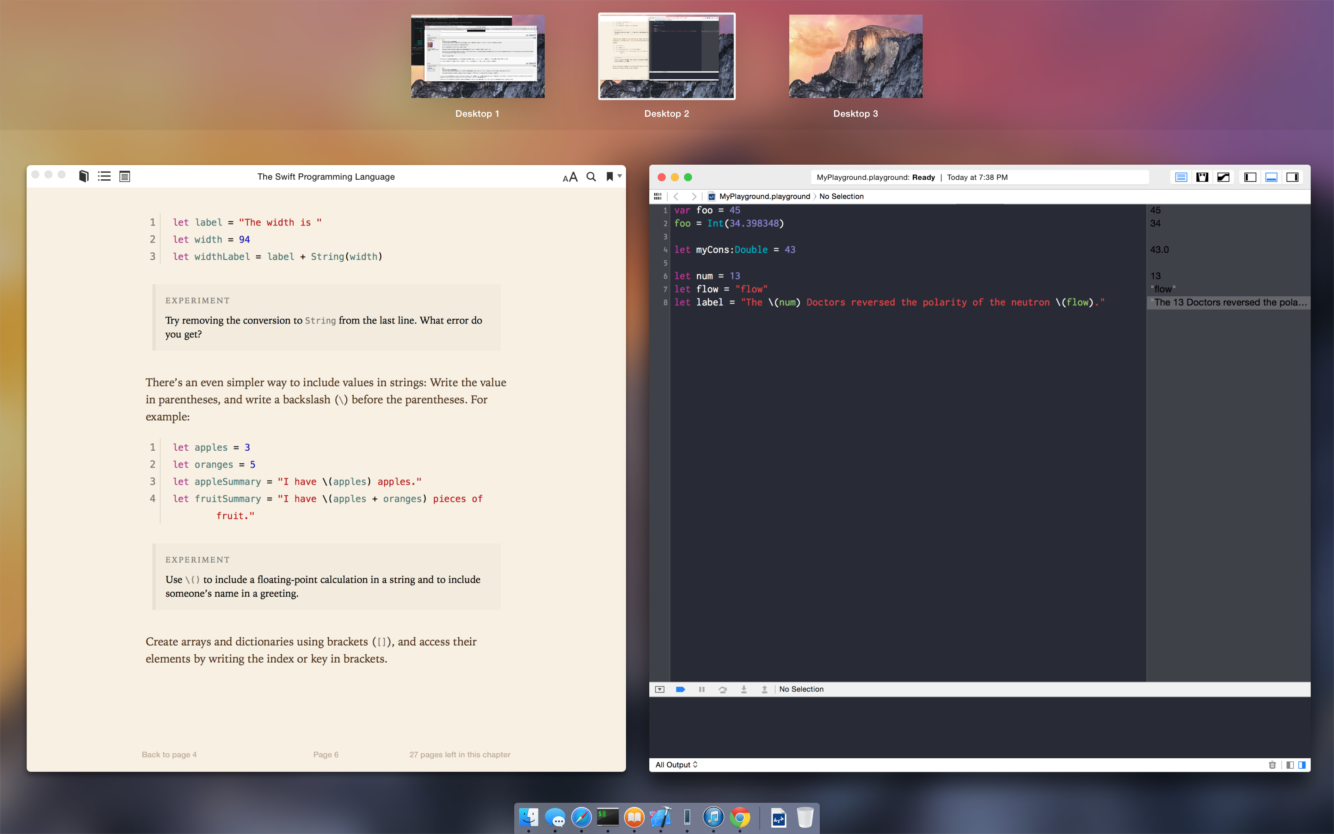1334x834 pixels.
Task: Click the code line 'let myCons:Double = 43'
Action: pyautogui.click(x=735, y=249)
